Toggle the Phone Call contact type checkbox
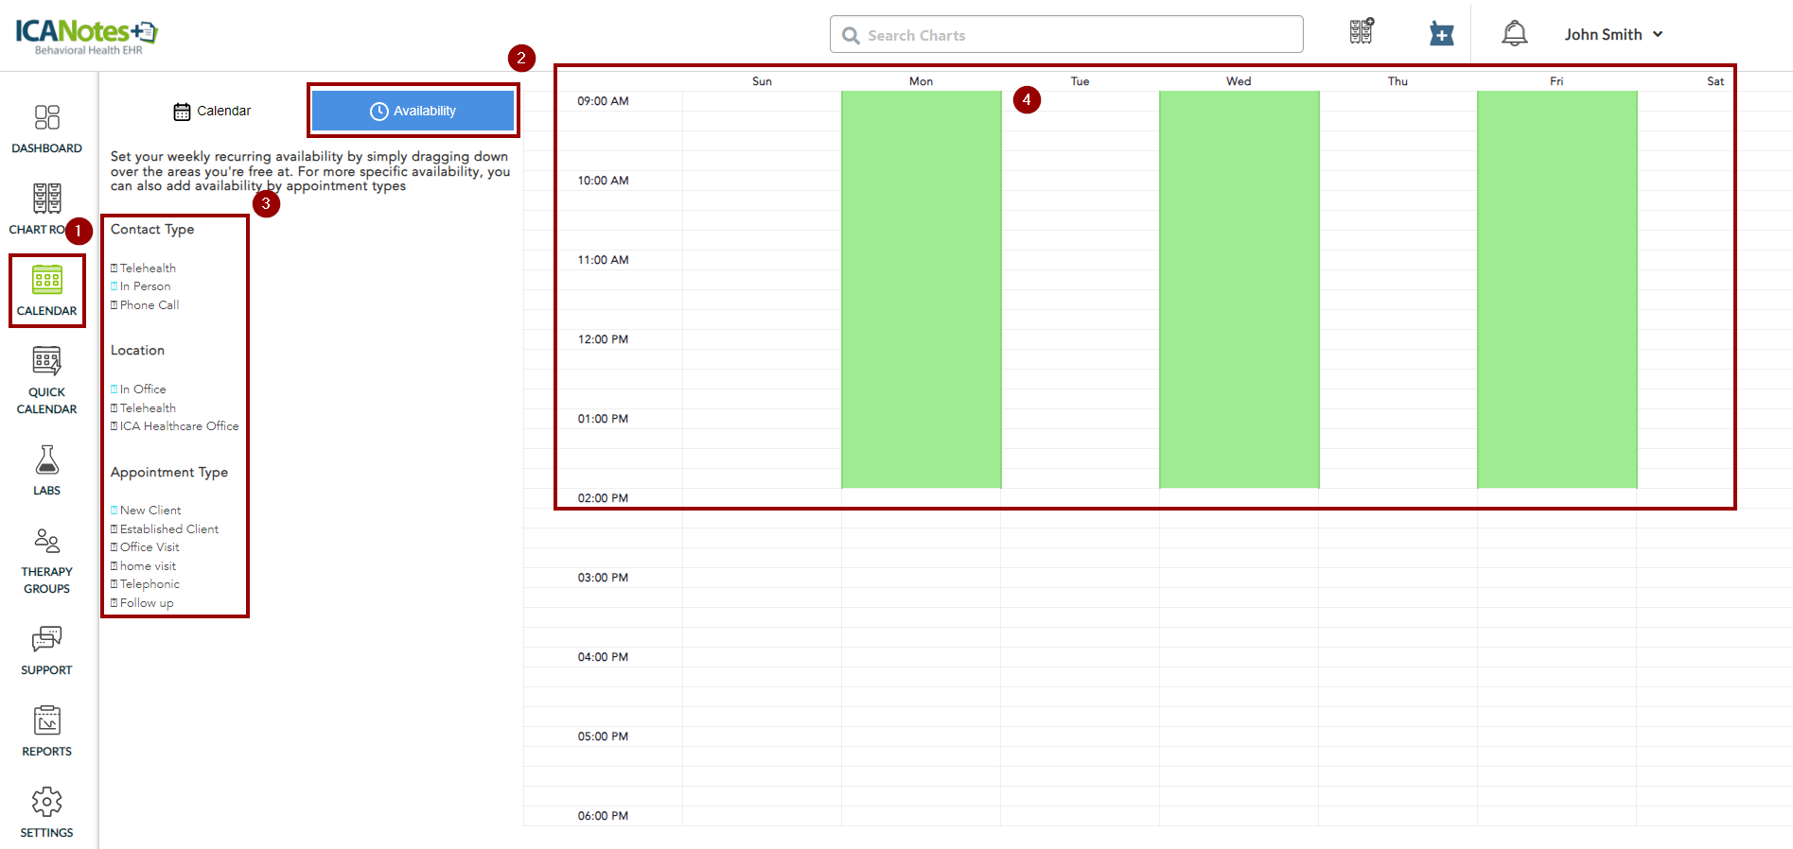This screenshot has width=1793, height=849. click(x=114, y=305)
